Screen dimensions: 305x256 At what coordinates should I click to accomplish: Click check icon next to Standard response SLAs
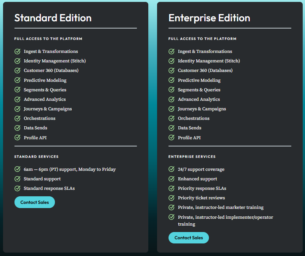pyautogui.click(x=18, y=188)
